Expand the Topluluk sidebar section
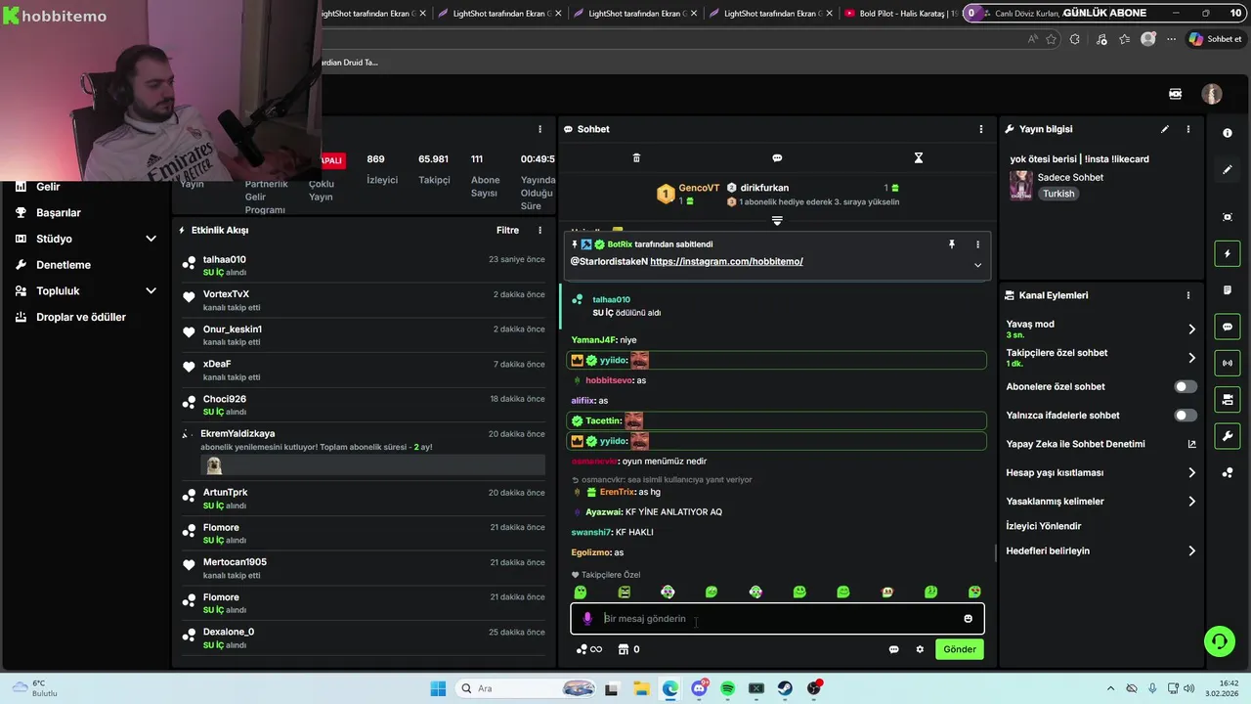Screen dimensions: 1251x704 tap(151, 291)
